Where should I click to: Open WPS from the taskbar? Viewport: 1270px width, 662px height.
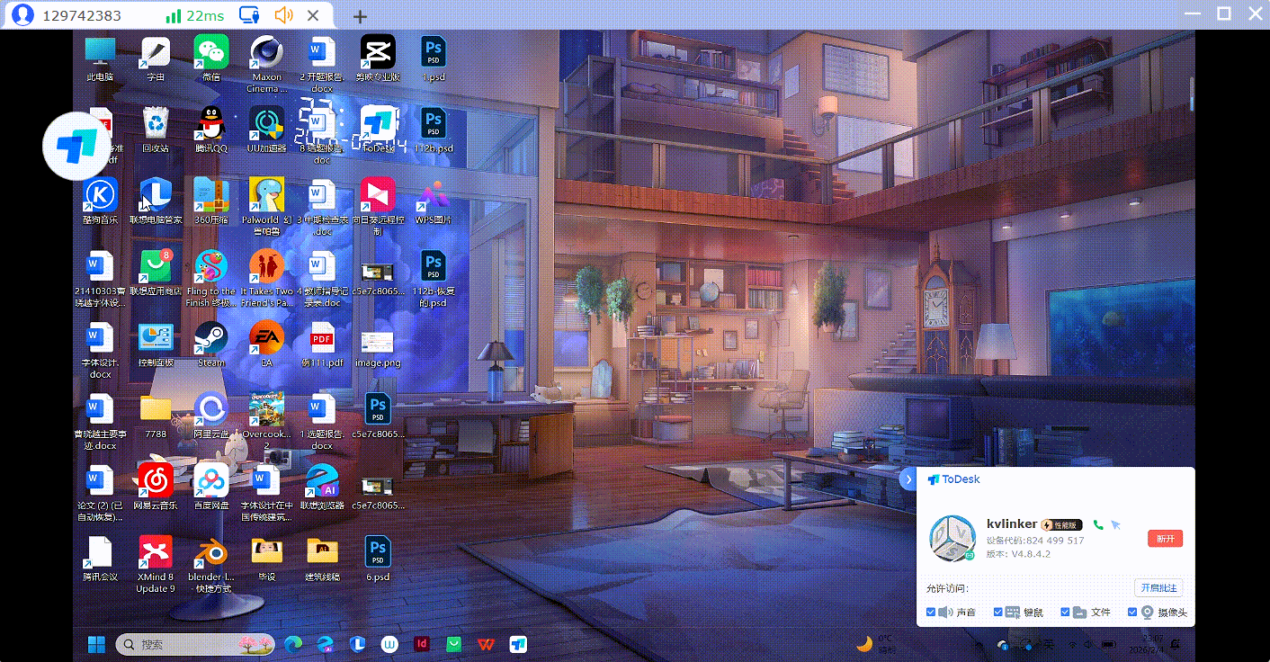coord(486,644)
